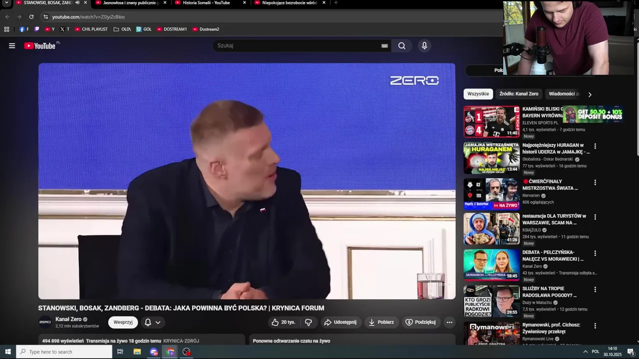Viewport: 639px width, 359px height.
Task: Go forward with browser forward arrow
Action: click(19, 17)
